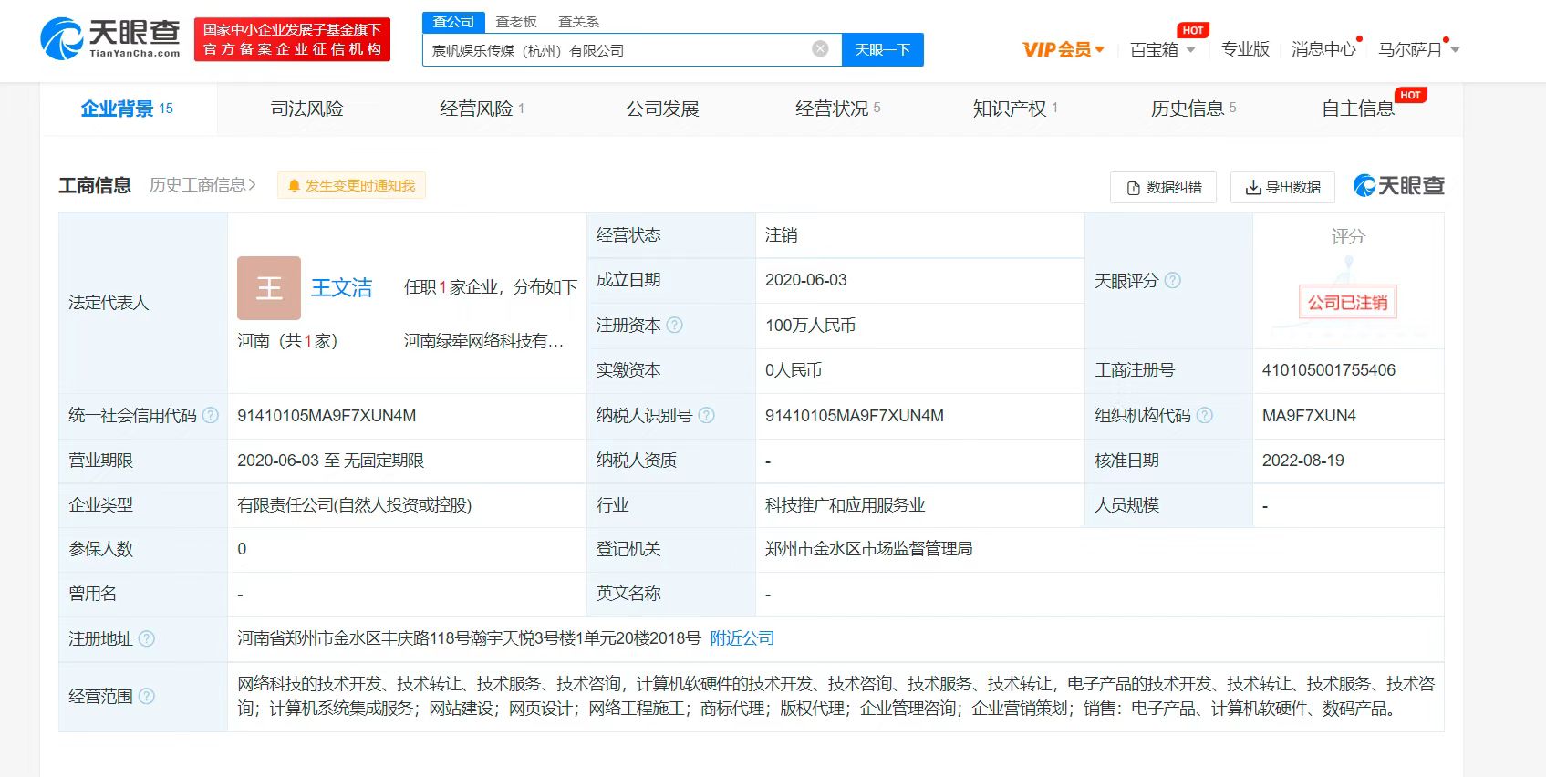Select the 企业背景 tab
Image resolution: width=1546 pixels, height=777 pixels.
128,109
